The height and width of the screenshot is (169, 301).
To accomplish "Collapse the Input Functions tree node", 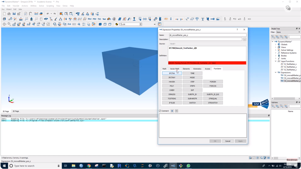I will point(276,61).
